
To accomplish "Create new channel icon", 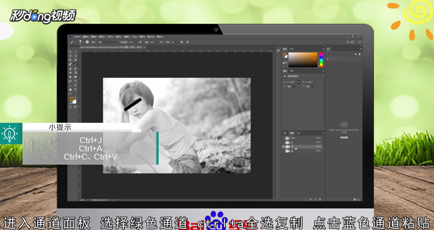I will tap(315, 199).
